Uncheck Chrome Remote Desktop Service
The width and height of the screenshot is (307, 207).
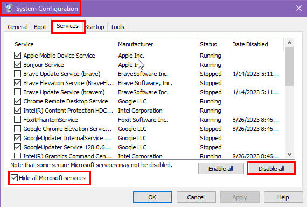pos(17,101)
